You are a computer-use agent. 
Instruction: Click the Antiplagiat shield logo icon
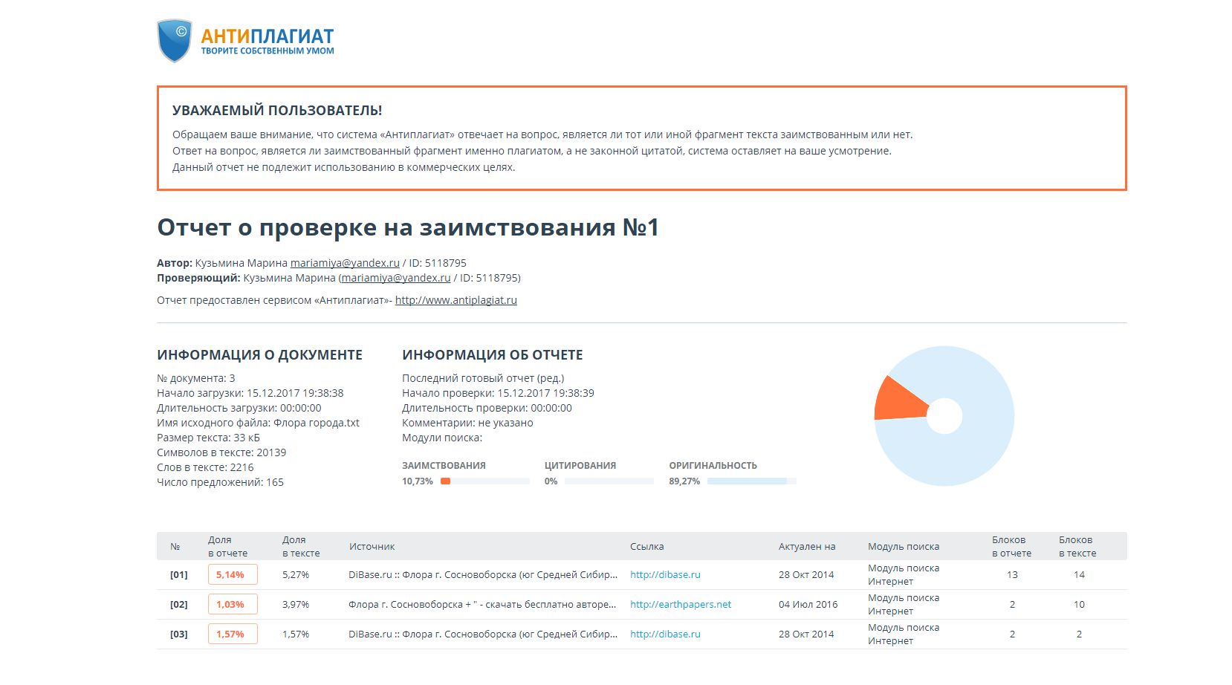point(175,41)
